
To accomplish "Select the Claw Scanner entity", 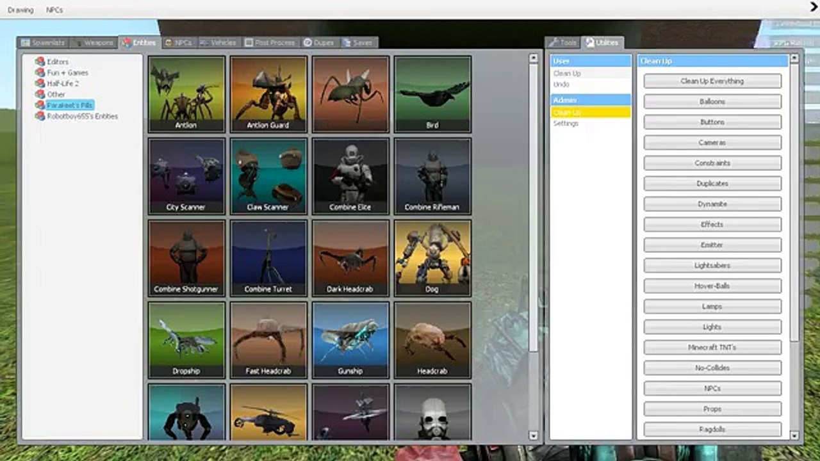I will pyautogui.click(x=268, y=176).
